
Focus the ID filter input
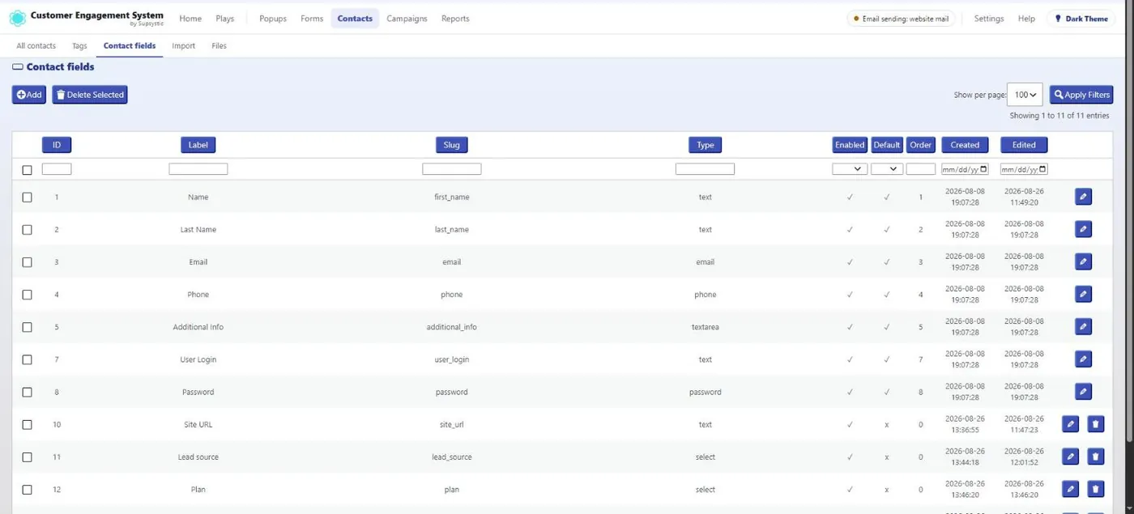(57, 169)
